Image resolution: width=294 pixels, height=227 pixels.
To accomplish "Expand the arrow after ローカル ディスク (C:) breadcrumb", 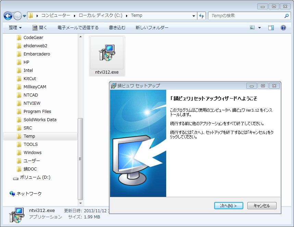I will [127, 16].
